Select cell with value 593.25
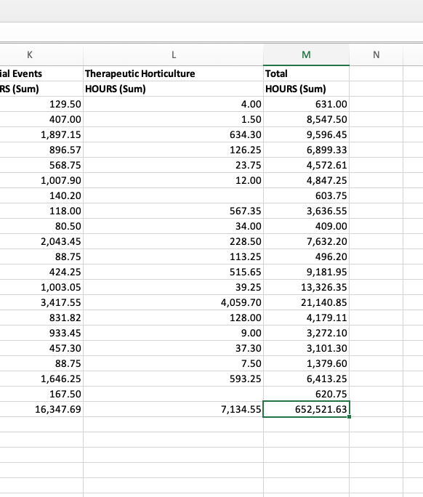The width and height of the screenshot is (423, 497). (174, 379)
